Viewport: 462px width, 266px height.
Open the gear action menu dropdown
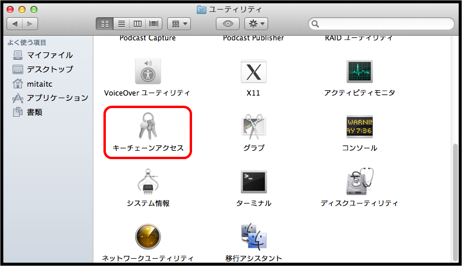point(256,24)
